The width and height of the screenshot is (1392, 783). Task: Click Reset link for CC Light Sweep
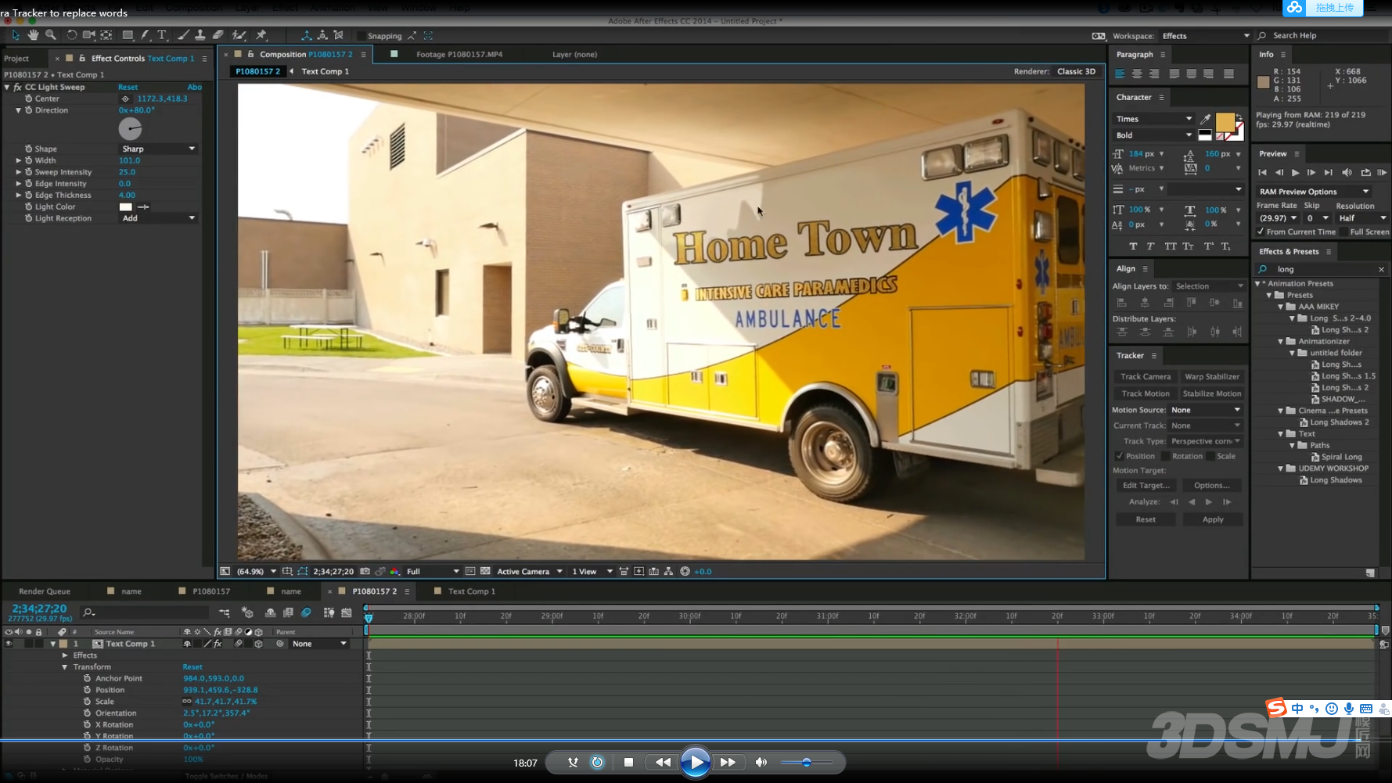click(128, 87)
